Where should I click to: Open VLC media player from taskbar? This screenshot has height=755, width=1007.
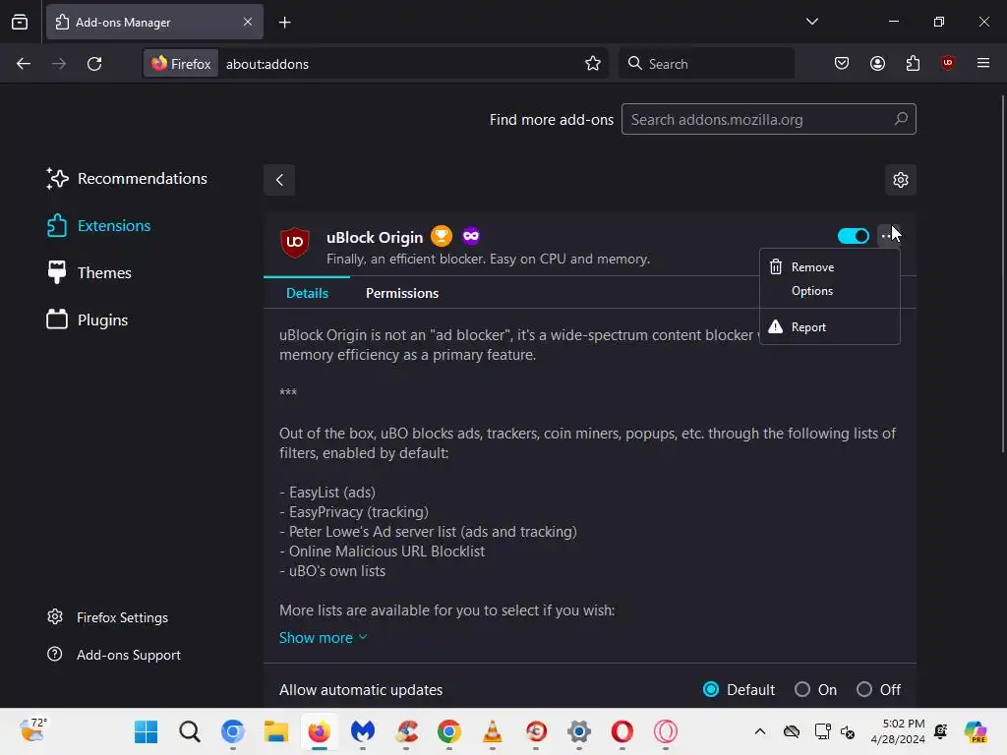[493, 731]
